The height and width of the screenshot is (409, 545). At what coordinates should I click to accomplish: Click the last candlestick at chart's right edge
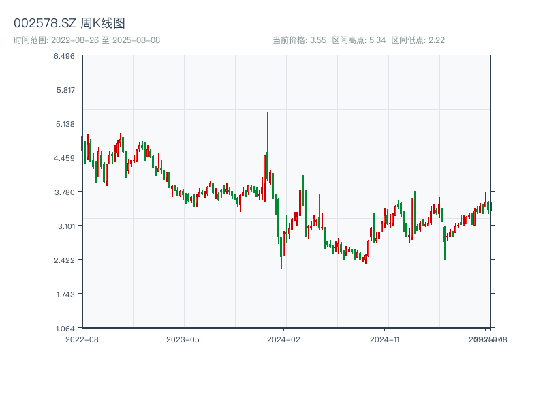pos(490,206)
